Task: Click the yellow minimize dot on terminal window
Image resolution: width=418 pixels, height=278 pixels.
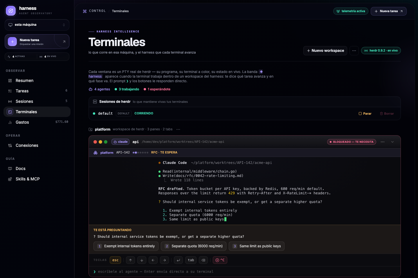Action: (x=100, y=142)
